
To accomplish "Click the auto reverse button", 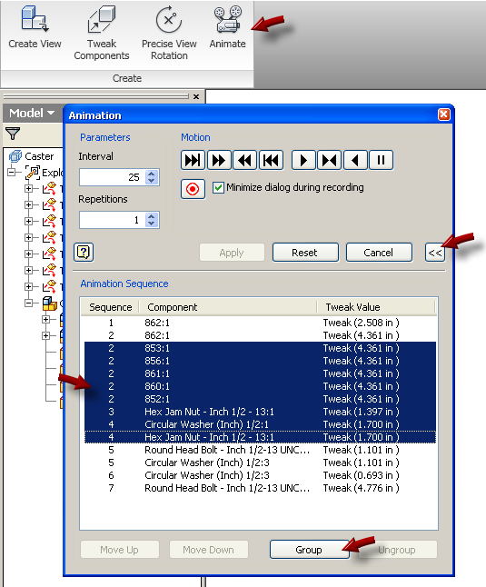I will [329, 160].
